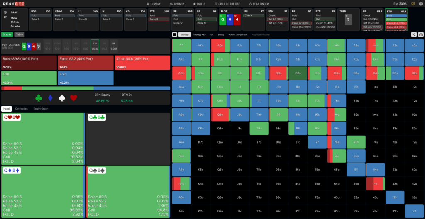Open the Q♦8♦ hand combo card
425x219 pixels.
pos(43,192)
